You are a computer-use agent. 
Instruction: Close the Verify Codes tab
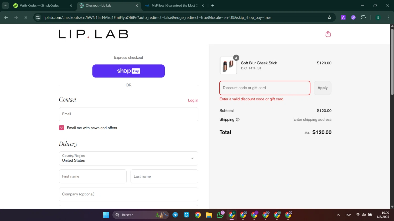(71, 5)
